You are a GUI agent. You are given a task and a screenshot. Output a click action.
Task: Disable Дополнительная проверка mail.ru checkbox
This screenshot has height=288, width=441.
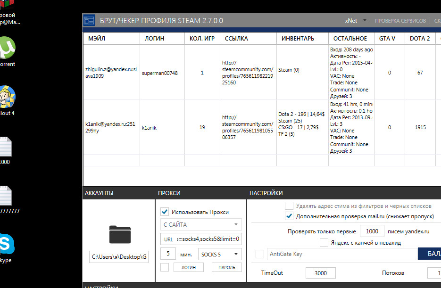[289, 216]
